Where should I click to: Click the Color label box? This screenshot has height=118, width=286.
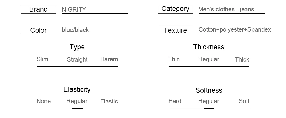point(39,30)
